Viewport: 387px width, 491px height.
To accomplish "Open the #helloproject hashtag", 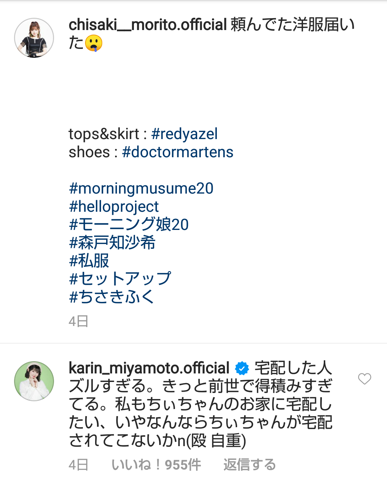I will coord(114,207).
